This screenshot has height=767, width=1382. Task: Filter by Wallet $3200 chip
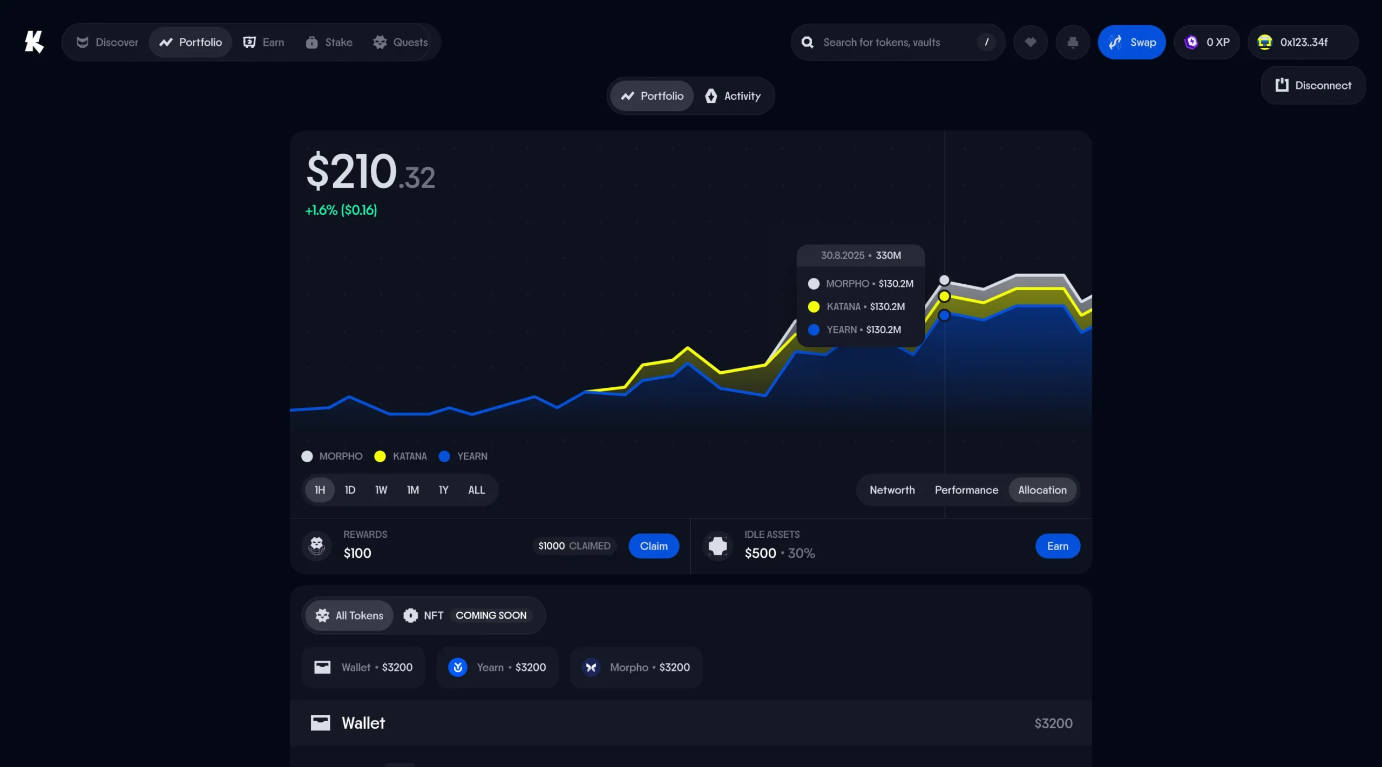click(363, 667)
